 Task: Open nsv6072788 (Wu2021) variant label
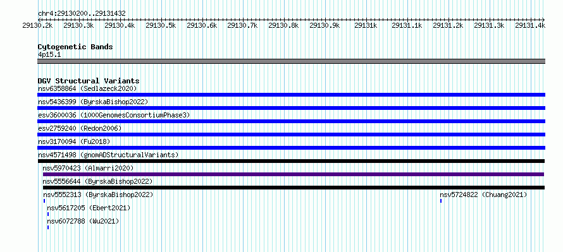click(83, 221)
